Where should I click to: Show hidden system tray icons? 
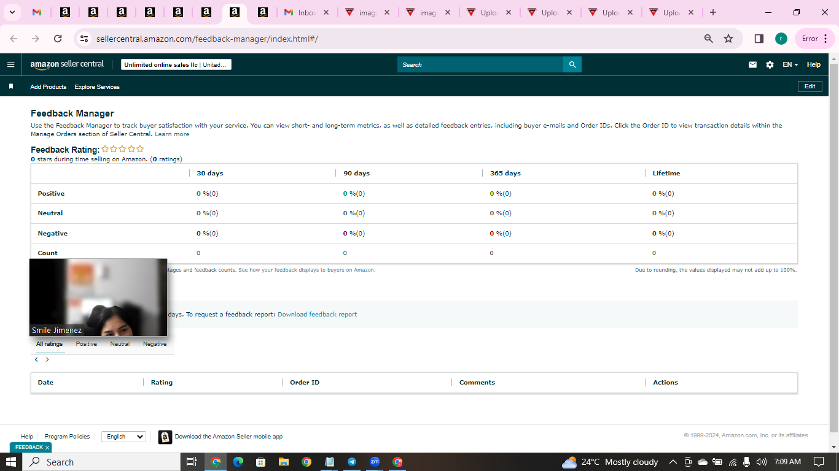673,462
